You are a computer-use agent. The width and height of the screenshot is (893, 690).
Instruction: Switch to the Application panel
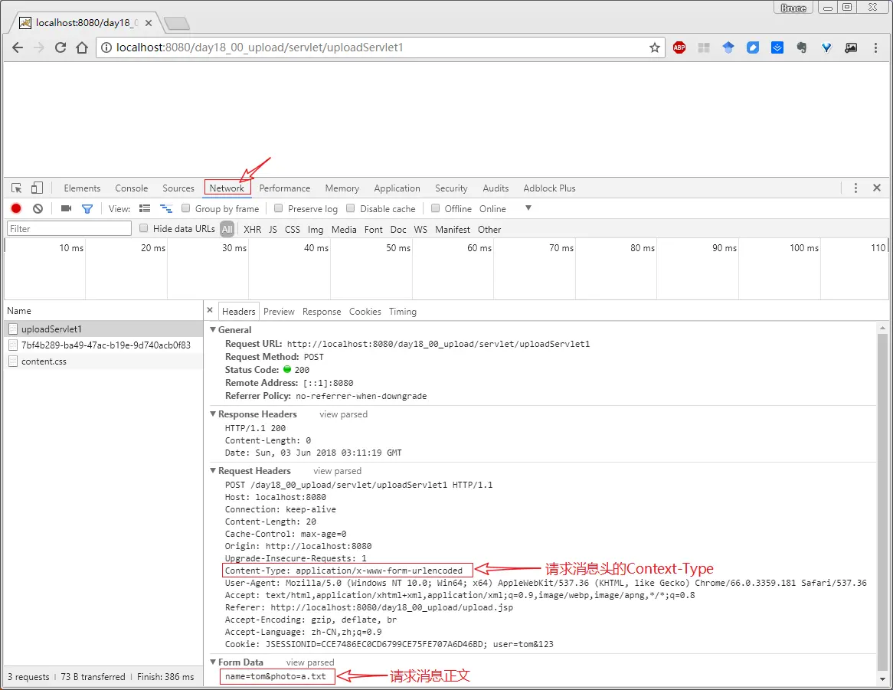pyautogui.click(x=397, y=188)
